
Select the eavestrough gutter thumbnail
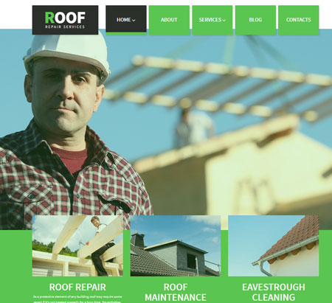tap(274, 245)
